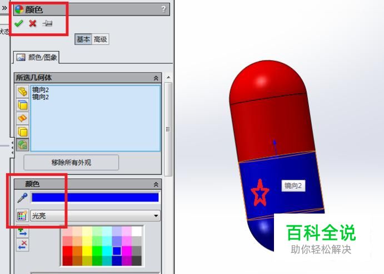This screenshot has width=384, height=274.
Task: Collapse the 颜色 section
Action: click(156, 184)
